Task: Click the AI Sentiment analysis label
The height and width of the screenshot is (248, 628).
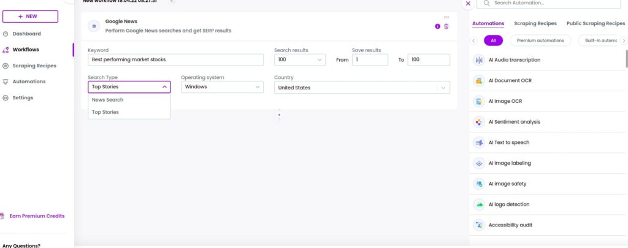Action: 515,122
